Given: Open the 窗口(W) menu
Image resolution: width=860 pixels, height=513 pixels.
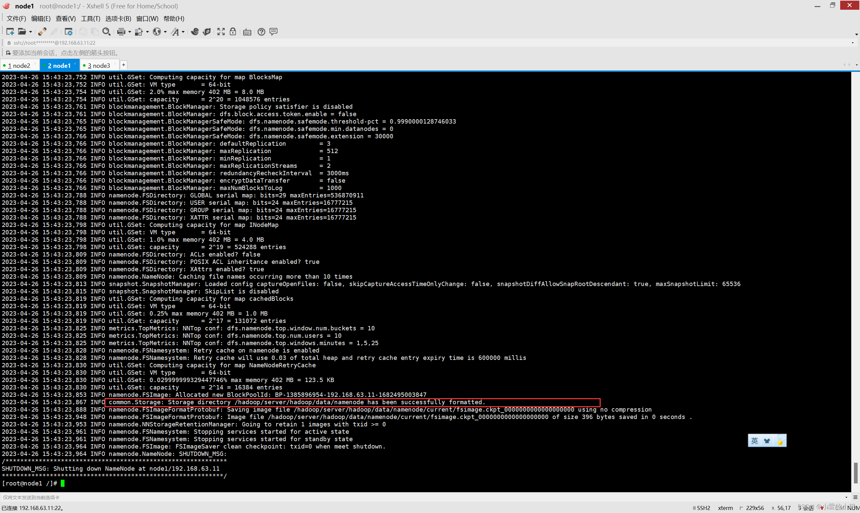Looking at the screenshot, I should 147,19.
